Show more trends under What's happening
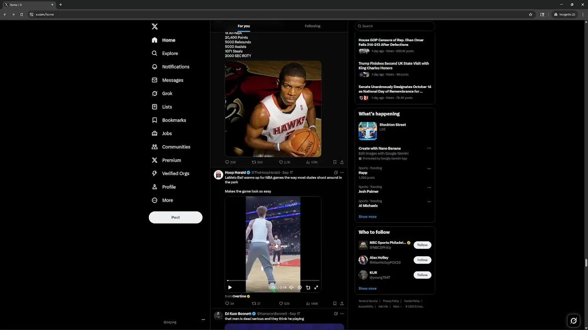Screen dimensions: 588x330 tap(367, 217)
